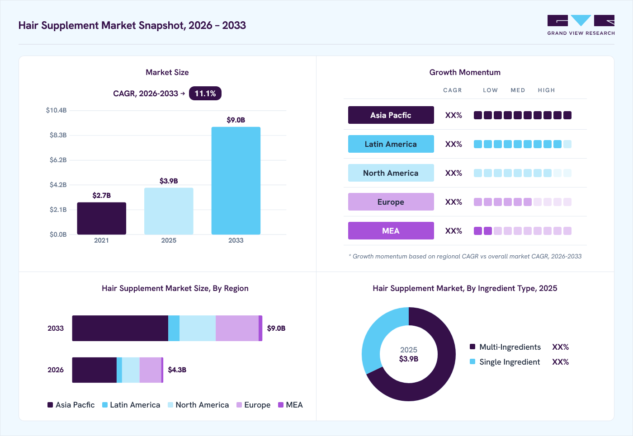The width and height of the screenshot is (633, 436).
Task: Click the Europe region label button
Action: pos(391,202)
